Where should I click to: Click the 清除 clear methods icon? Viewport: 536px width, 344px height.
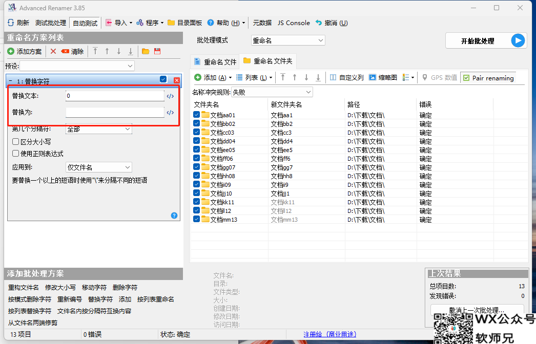[65, 51]
